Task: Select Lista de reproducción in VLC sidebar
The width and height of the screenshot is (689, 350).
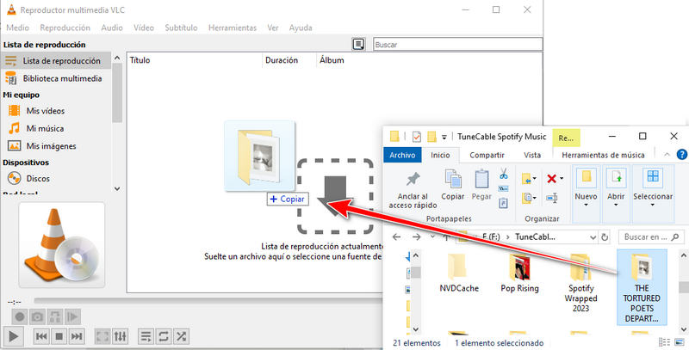Action: pyautogui.click(x=56, y=60)
